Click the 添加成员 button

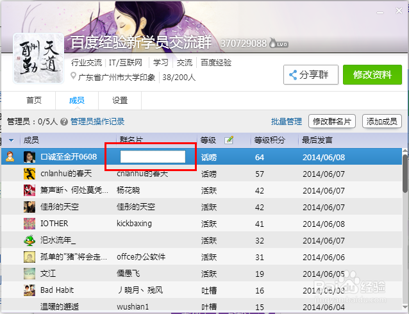pos(381,122)
